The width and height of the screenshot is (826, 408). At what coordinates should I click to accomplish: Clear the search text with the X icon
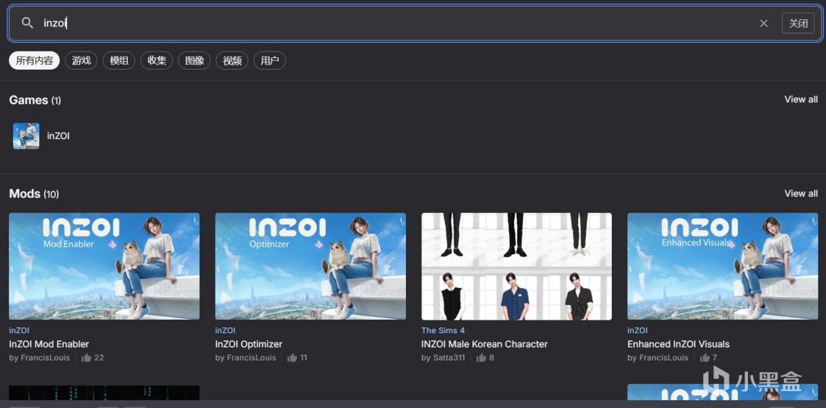[x=764, y=23]
